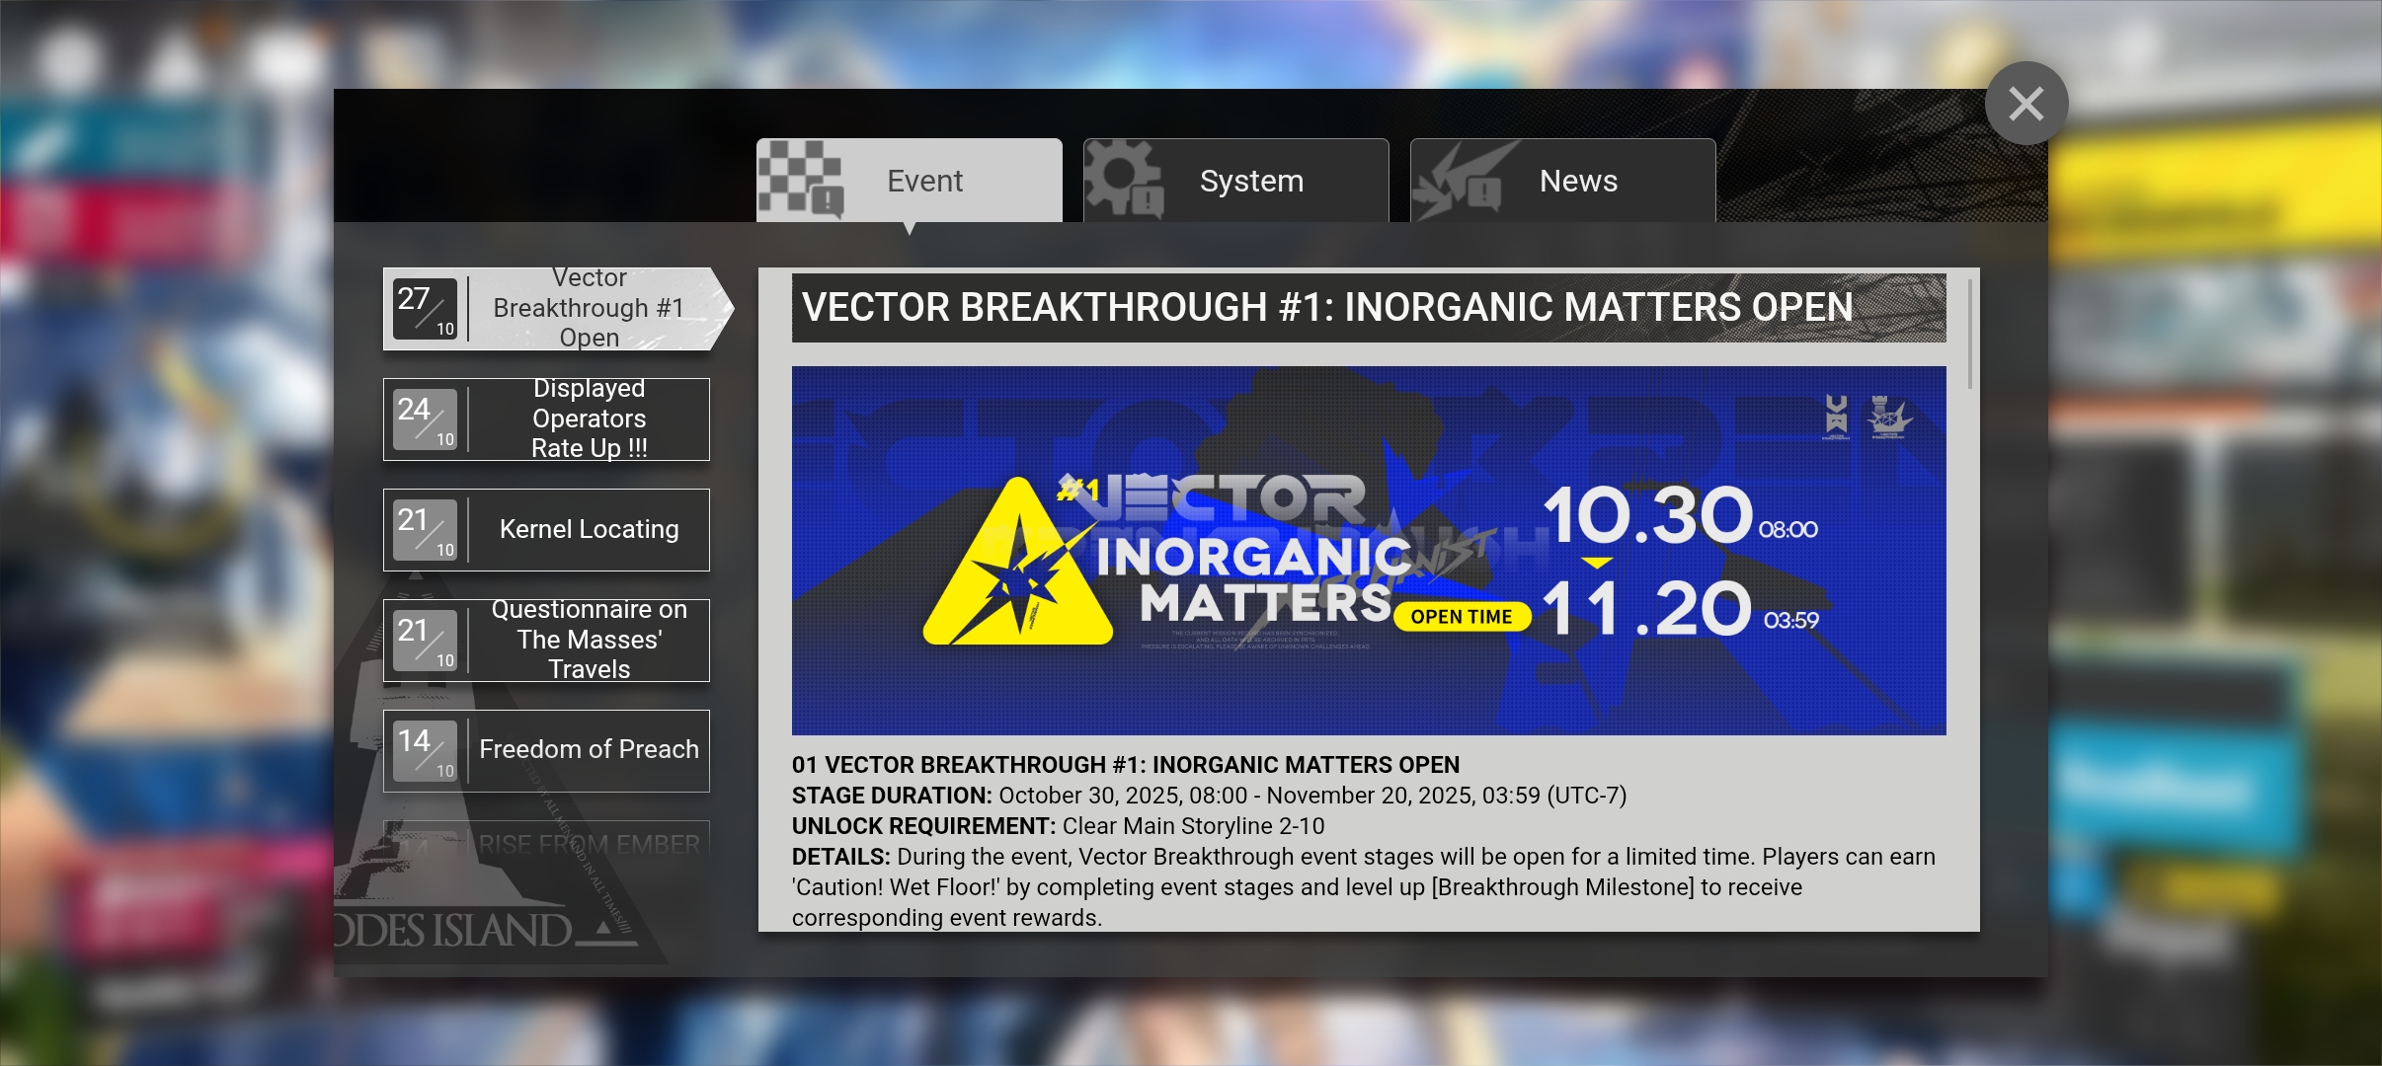
Task: Open Questionnaire on The Masses' Travels
Action: [x=589, y=641]
